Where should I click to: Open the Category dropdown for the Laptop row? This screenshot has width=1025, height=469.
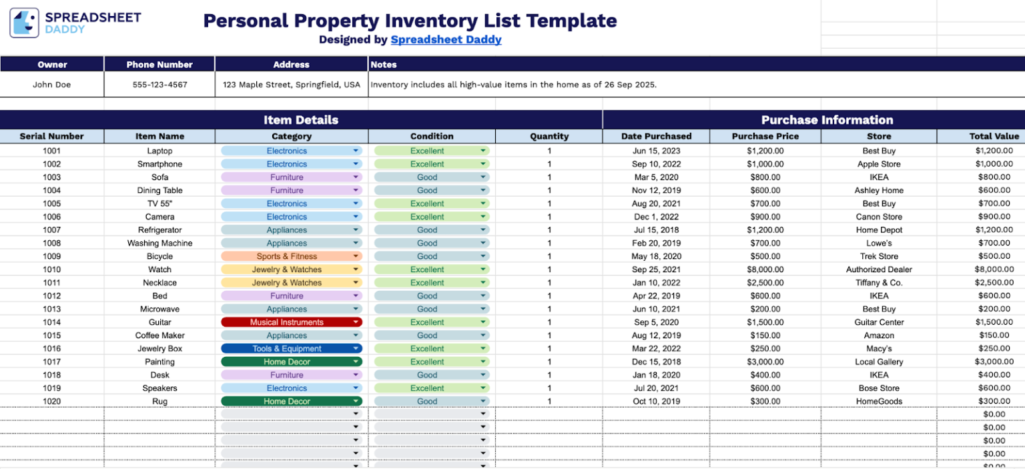point(356,150)
